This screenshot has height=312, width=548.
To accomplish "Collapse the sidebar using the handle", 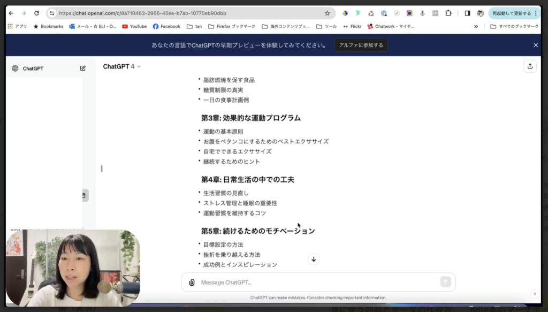I will (x=102, y=169).
